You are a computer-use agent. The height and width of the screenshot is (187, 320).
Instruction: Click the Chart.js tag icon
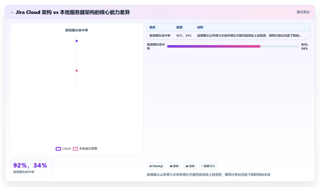coord(150,166)
